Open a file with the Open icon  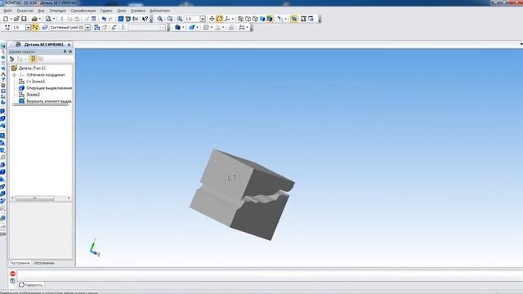pos(16,19)
